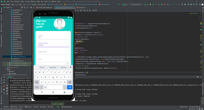Click Select Opened File target icon
The width and height of the screenshot is (204, 110).
[x=22, y=7]
